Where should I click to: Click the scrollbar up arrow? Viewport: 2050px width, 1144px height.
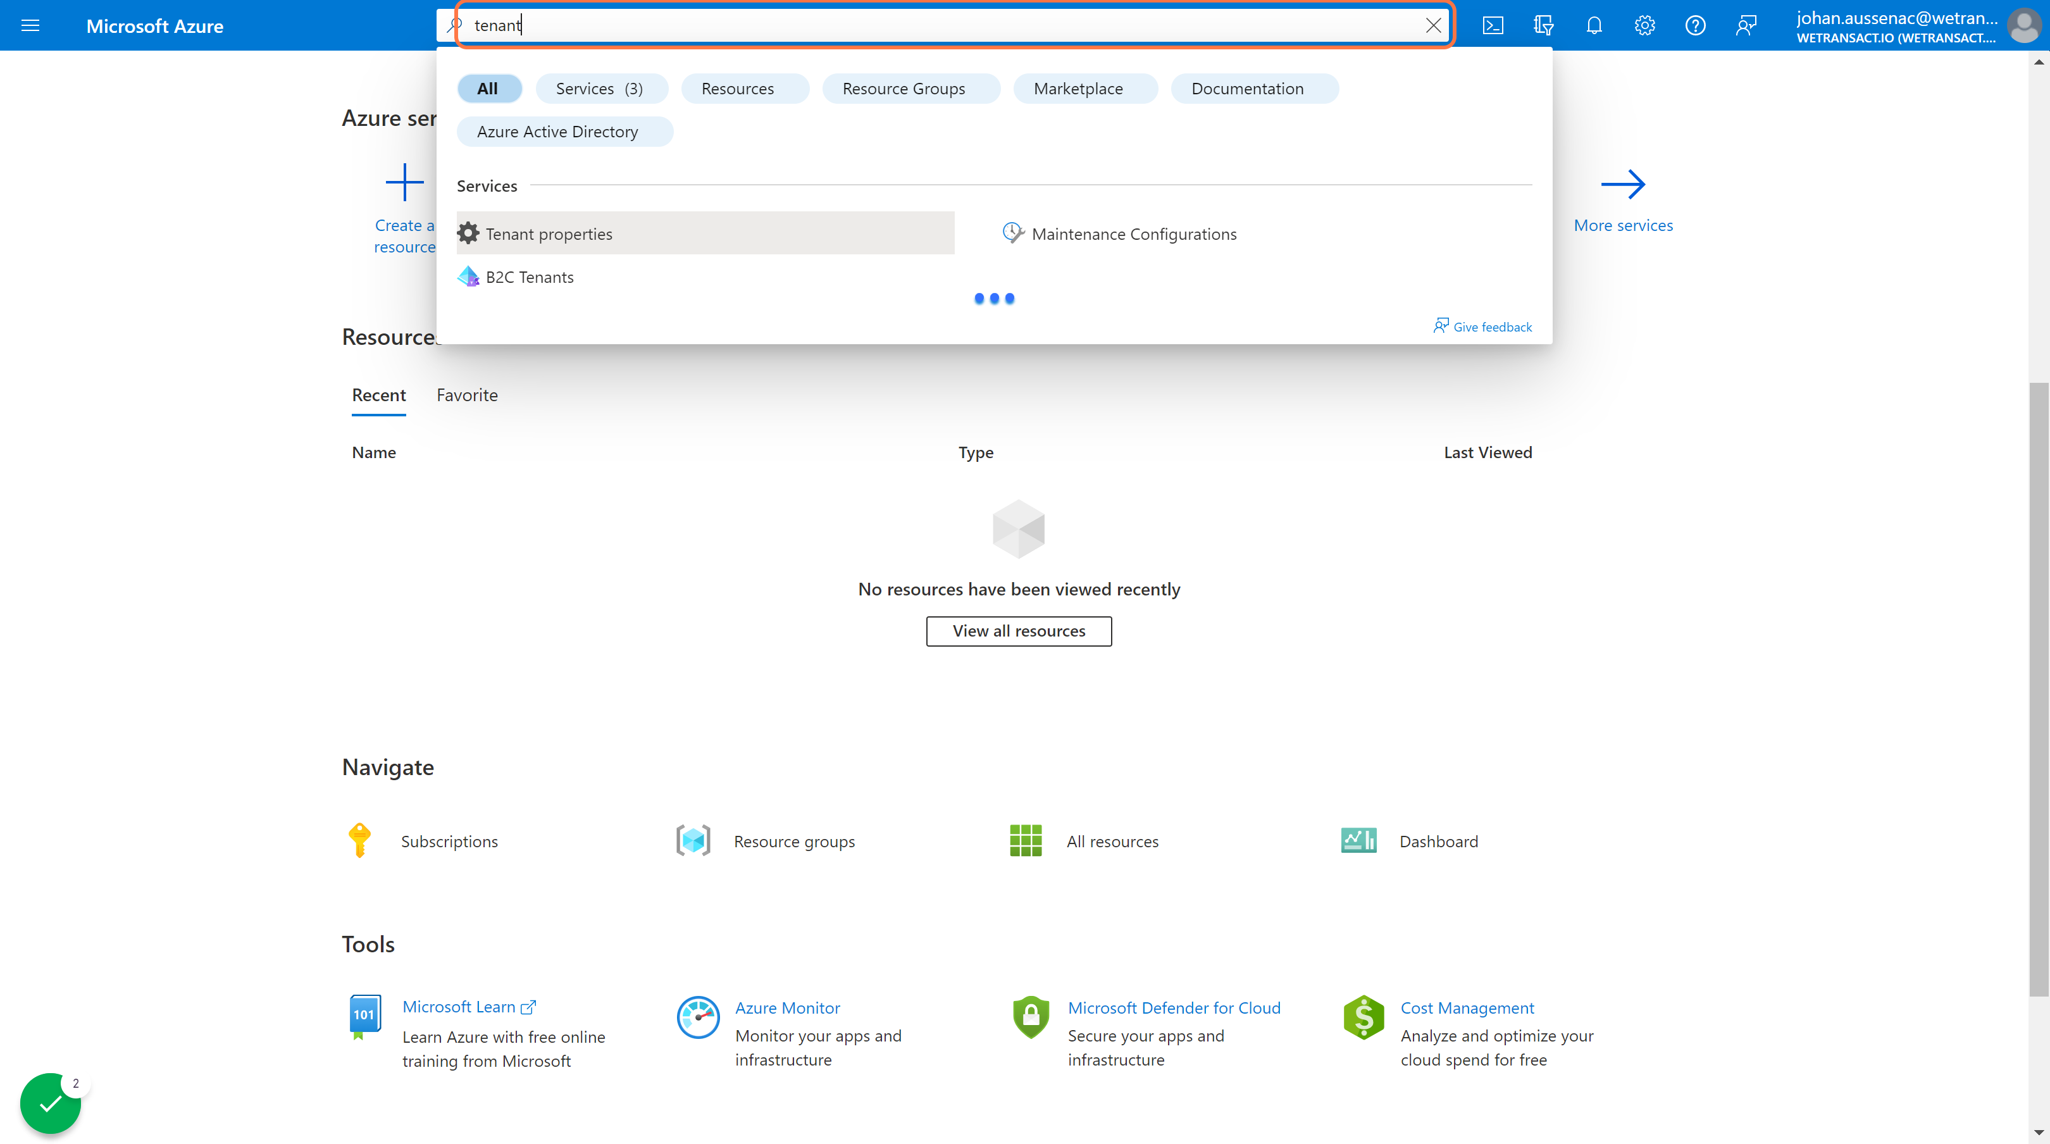point(2039,61)
